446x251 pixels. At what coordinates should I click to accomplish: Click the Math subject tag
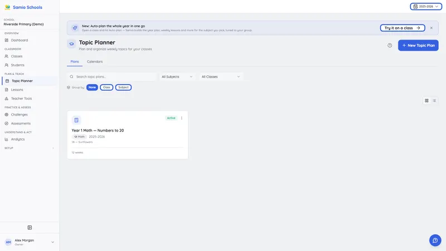click(79, 137)
